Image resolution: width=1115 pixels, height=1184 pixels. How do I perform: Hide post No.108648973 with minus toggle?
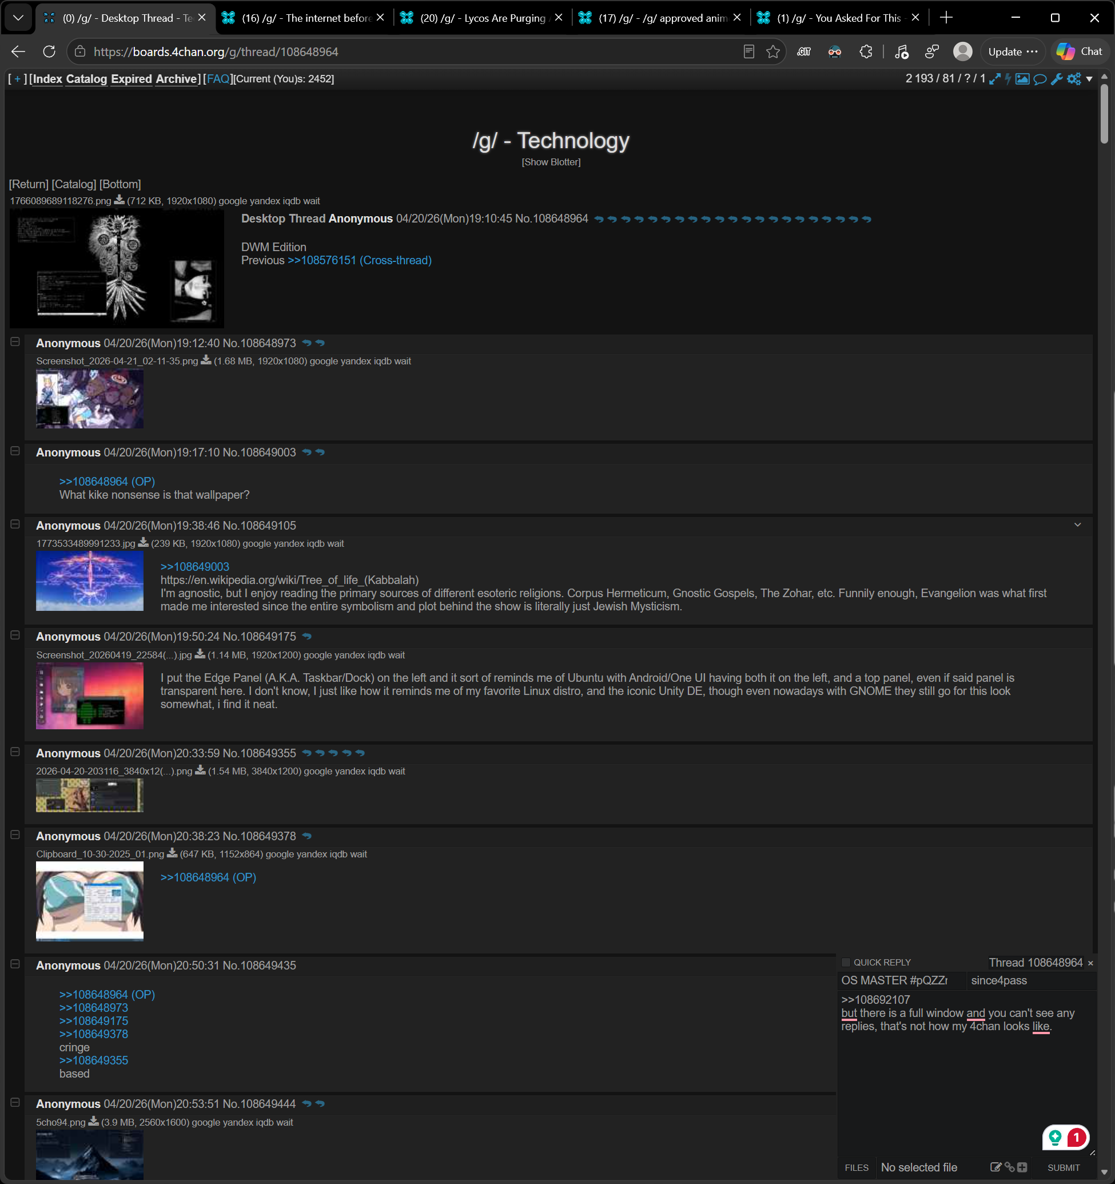(x=15, y=342)
